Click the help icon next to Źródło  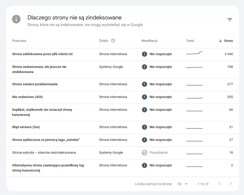113,41
